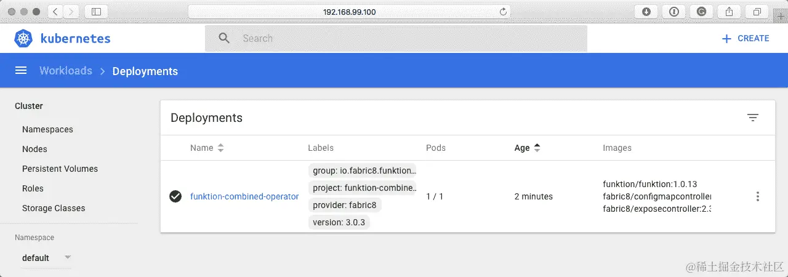Focus the Search input field

pyautogui.click(x=396, y=38)
